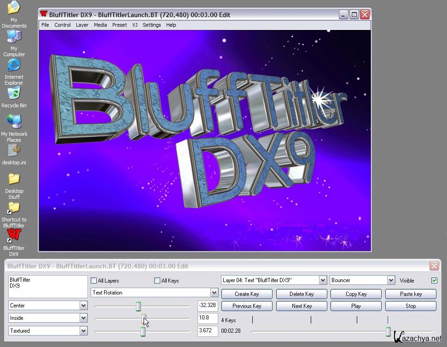
Task: Launch Internet Explorer from the desktop
Action: tap(14, 65)
